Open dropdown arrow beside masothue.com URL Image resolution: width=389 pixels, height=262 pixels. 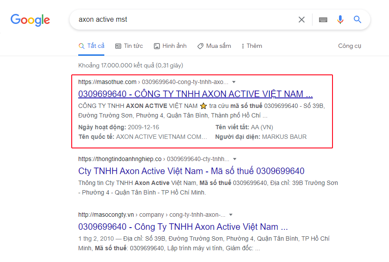click(x=233, y=82)
